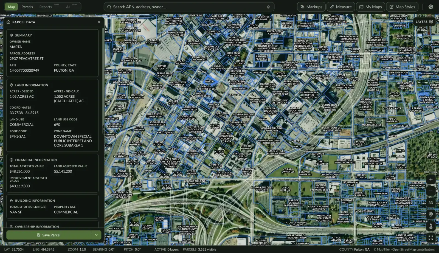
Task: Open Map Styles editor
Action: pos(402,7)
